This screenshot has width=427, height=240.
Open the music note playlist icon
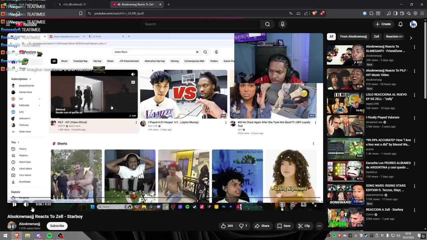click(x=389, y=13)
